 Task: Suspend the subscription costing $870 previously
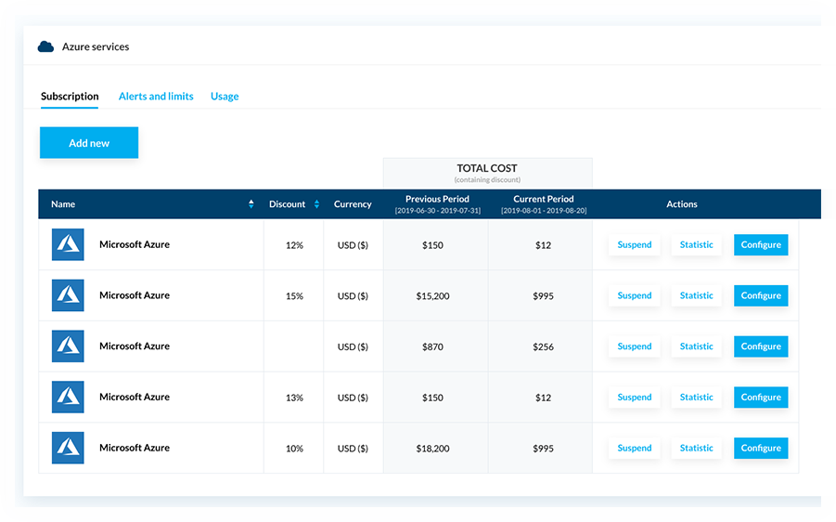click(x=635, y=346)
